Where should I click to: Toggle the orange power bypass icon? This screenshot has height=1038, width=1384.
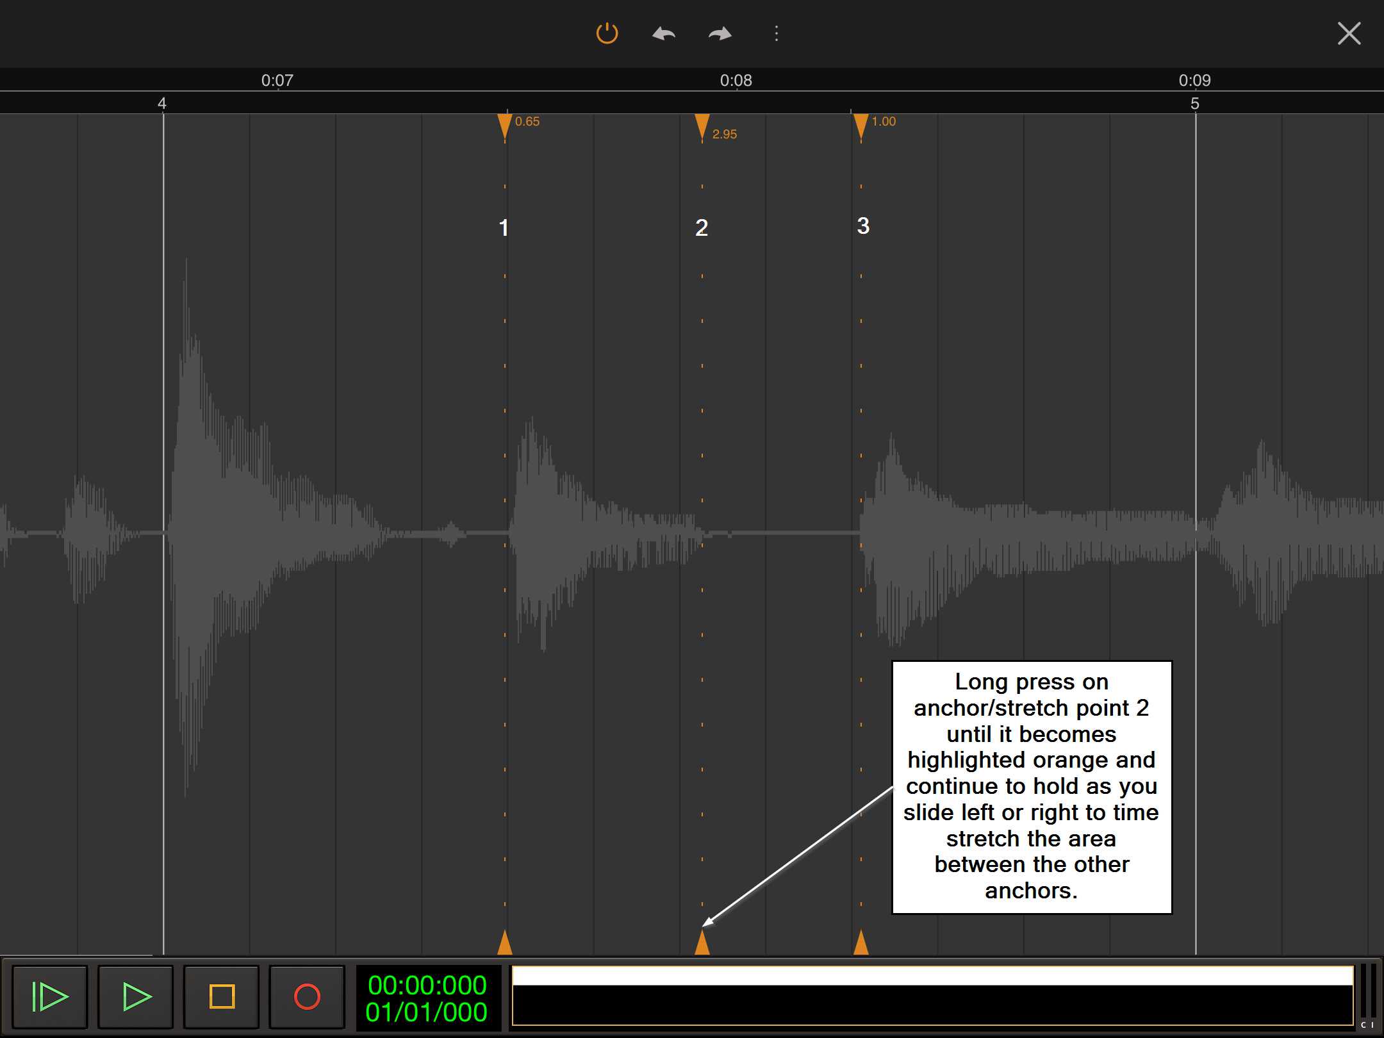pyautogui.click(x=607, y=33)
